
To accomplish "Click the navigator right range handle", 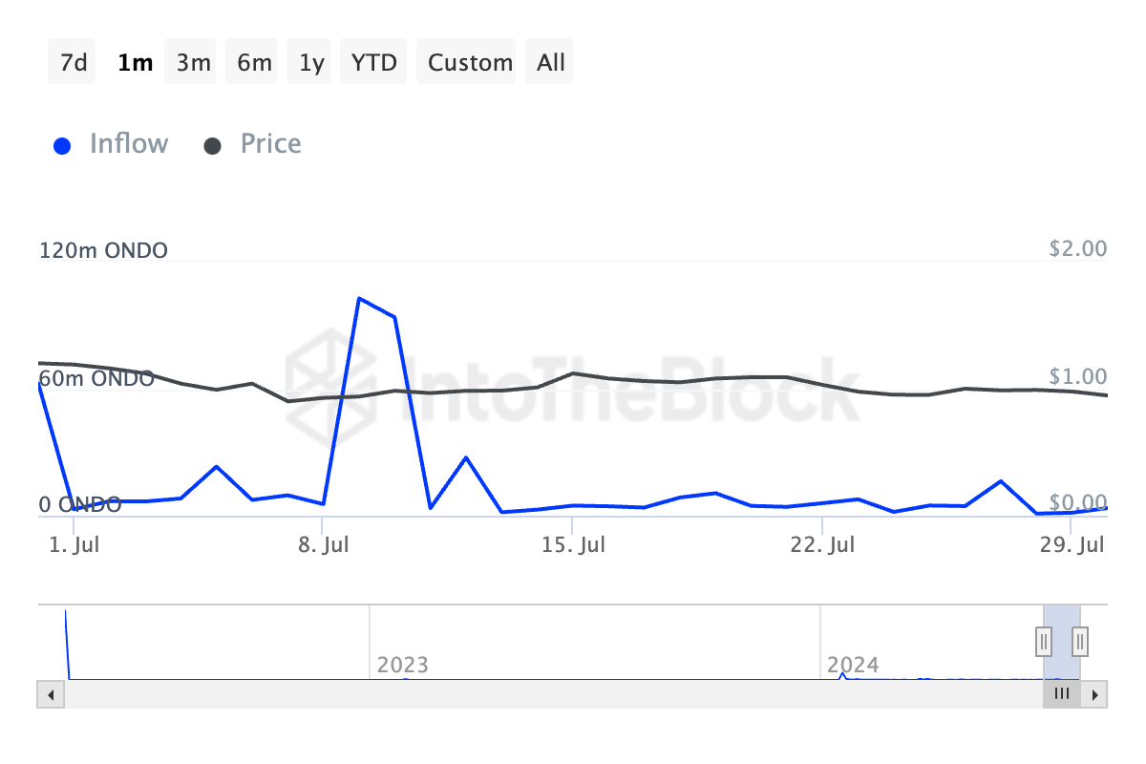I will [x=1080, y=641].
